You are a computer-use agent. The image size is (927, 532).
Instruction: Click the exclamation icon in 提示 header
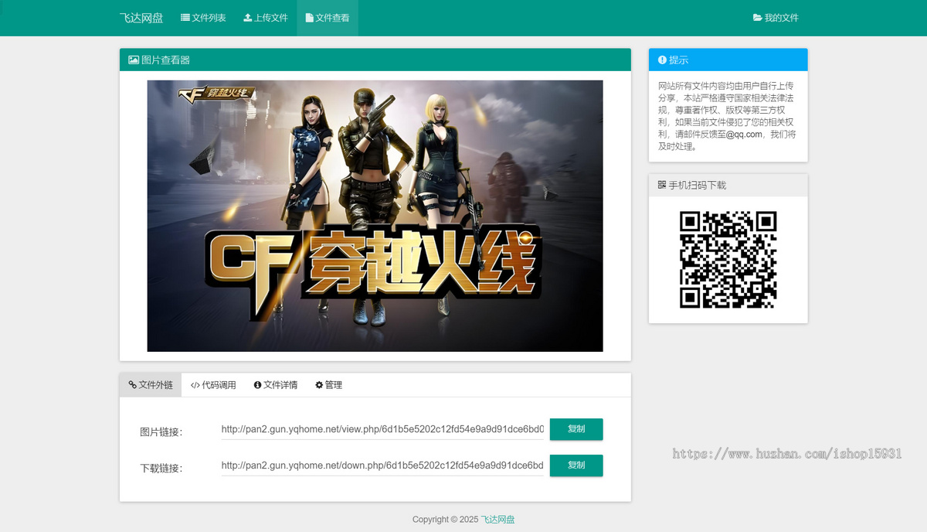(x=662, y=60)
